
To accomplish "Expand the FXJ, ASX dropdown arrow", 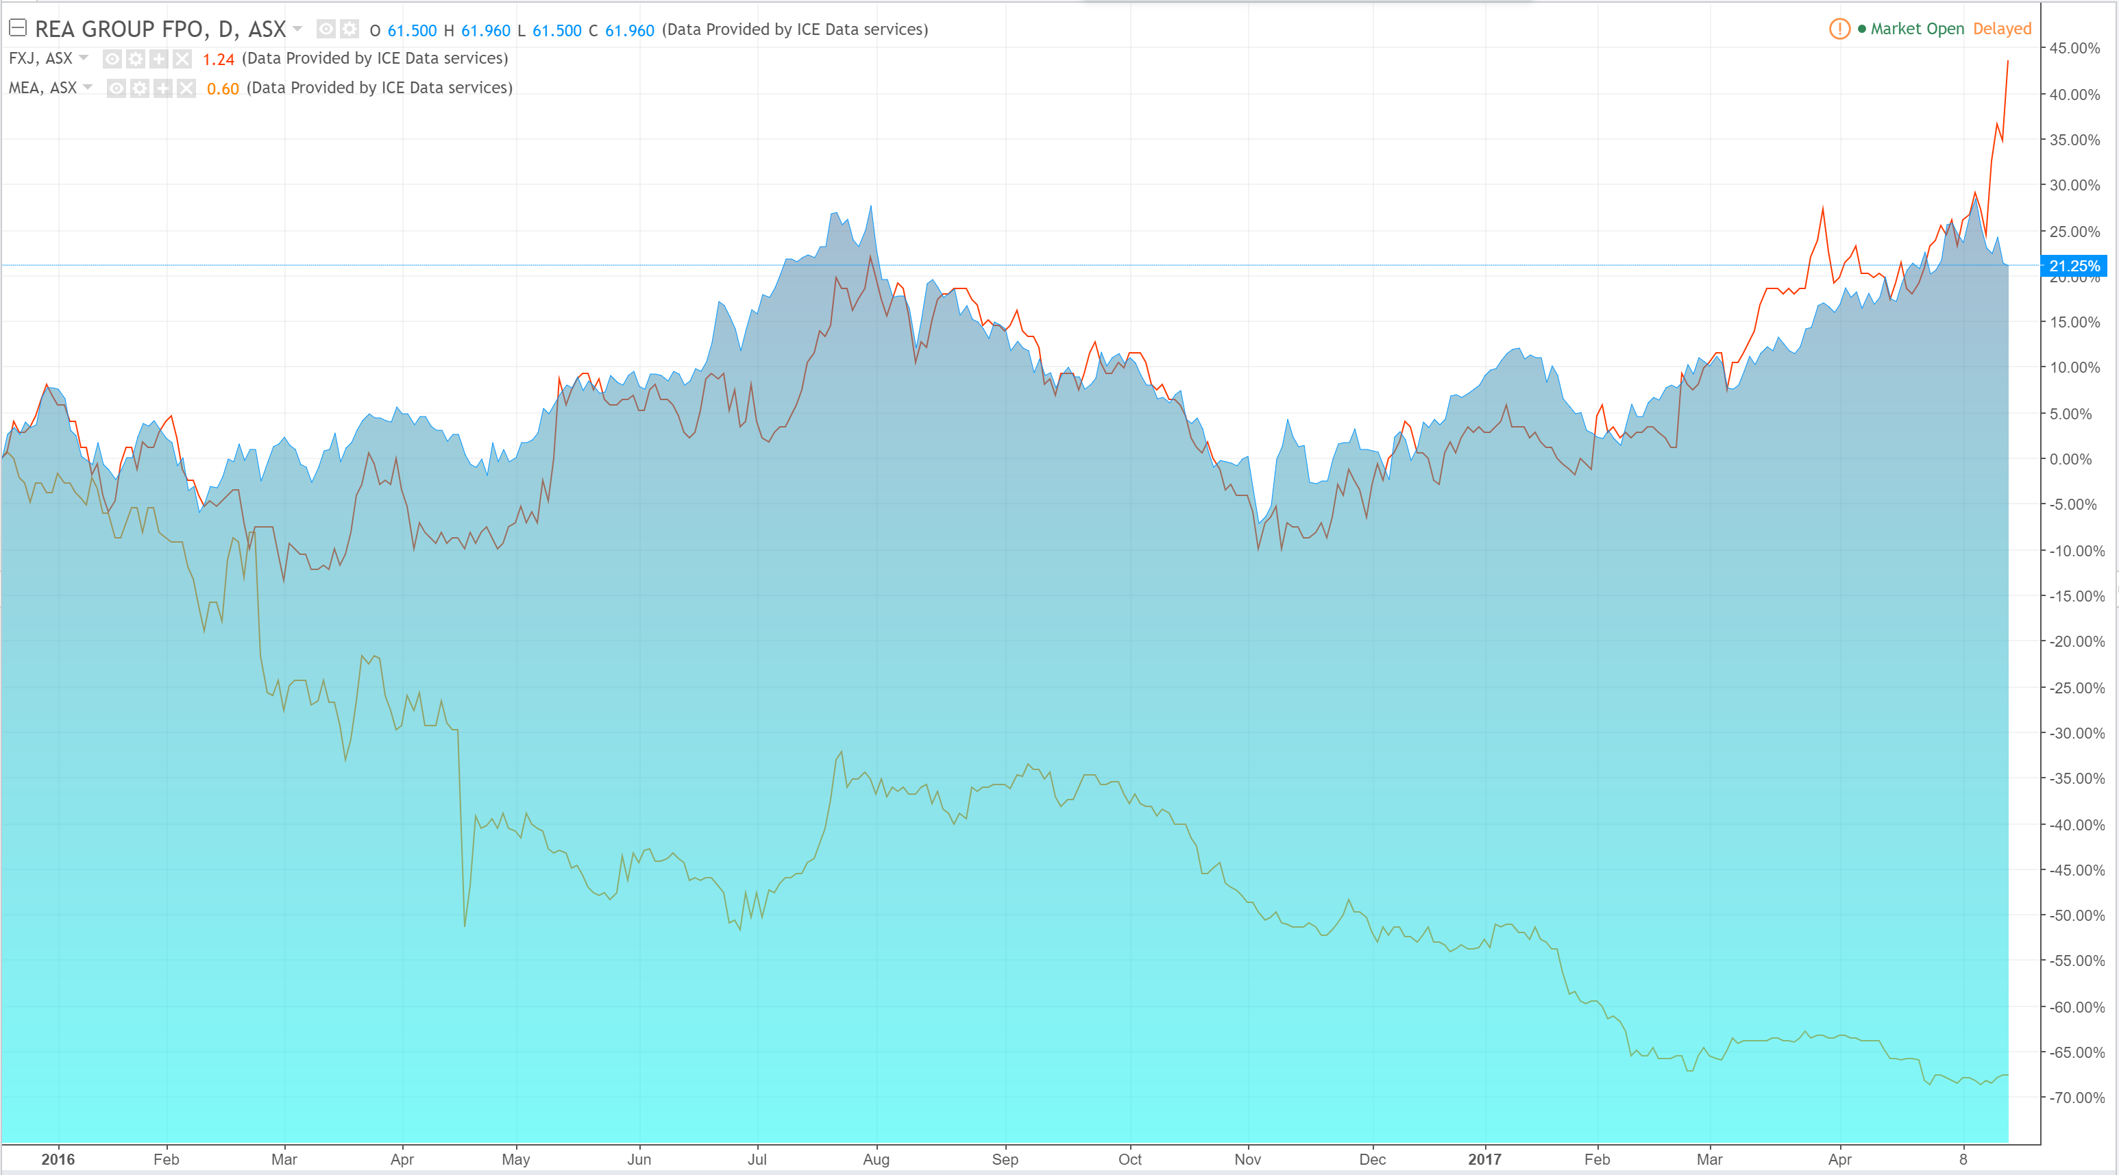I will click(84, 58).
